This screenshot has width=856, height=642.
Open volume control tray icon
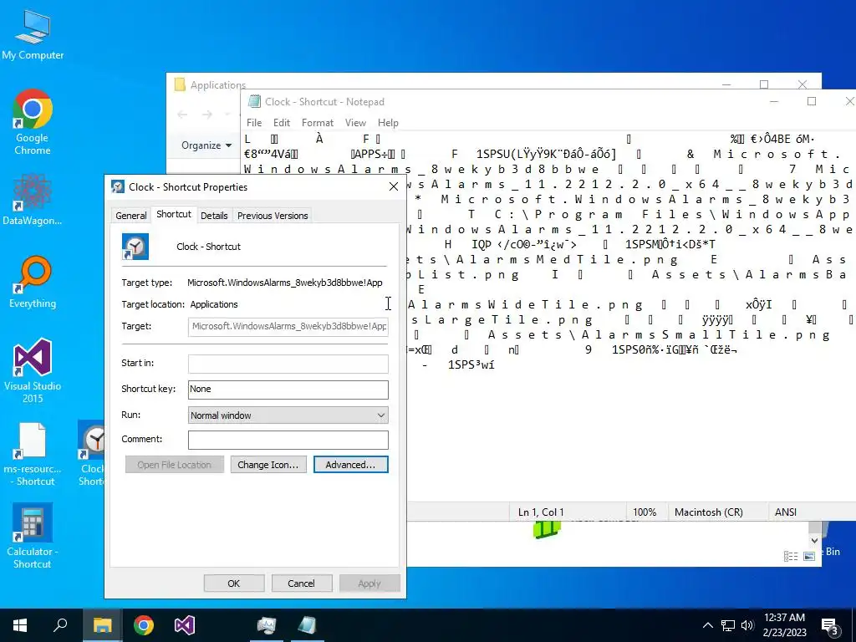pyautogui.click(x=747, y=625)
